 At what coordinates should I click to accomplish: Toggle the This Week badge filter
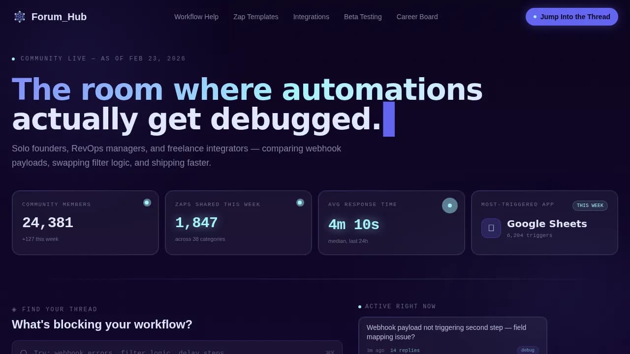tap(590, 206)
